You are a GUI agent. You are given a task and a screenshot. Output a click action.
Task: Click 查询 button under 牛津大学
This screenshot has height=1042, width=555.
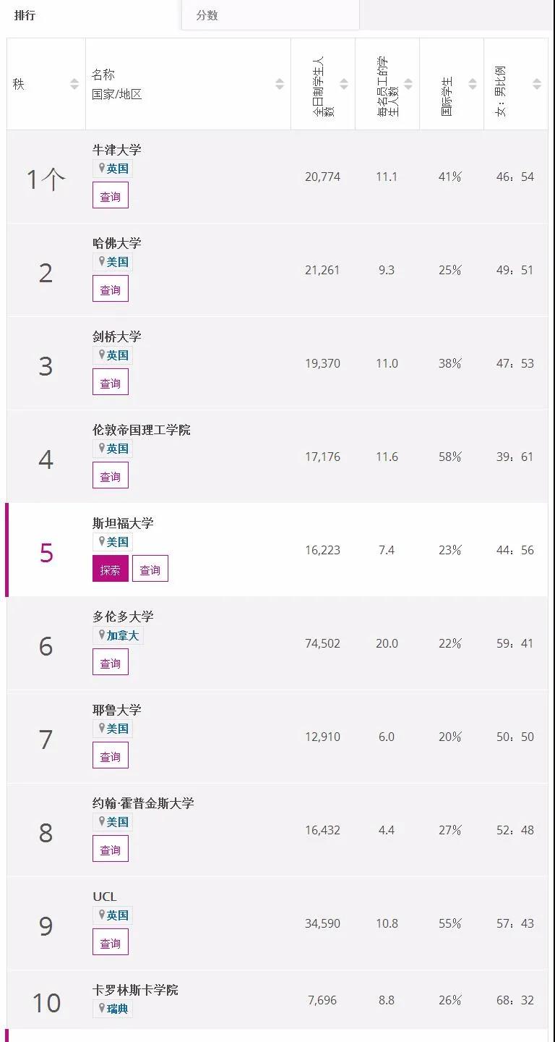111,196
